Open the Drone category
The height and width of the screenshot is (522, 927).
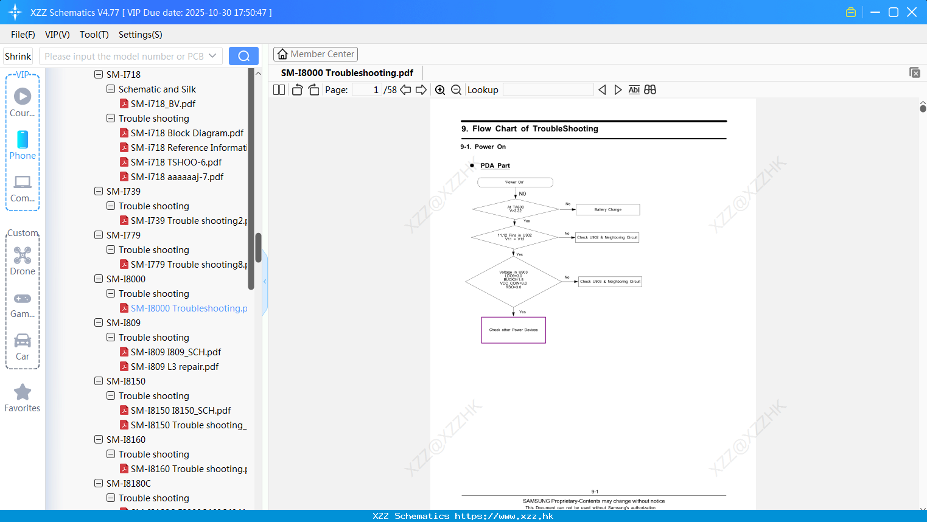click(23, 261)
